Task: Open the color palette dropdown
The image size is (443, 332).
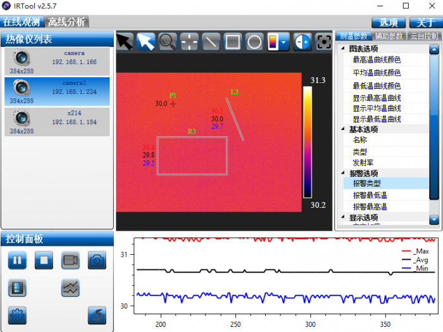Action: [x=278, y=42]
